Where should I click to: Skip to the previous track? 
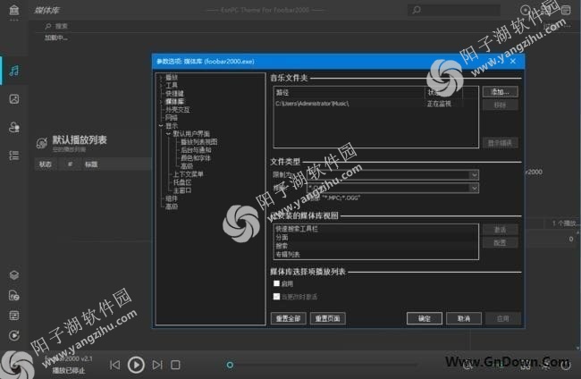pyautogui.click(x=115, y=365)
